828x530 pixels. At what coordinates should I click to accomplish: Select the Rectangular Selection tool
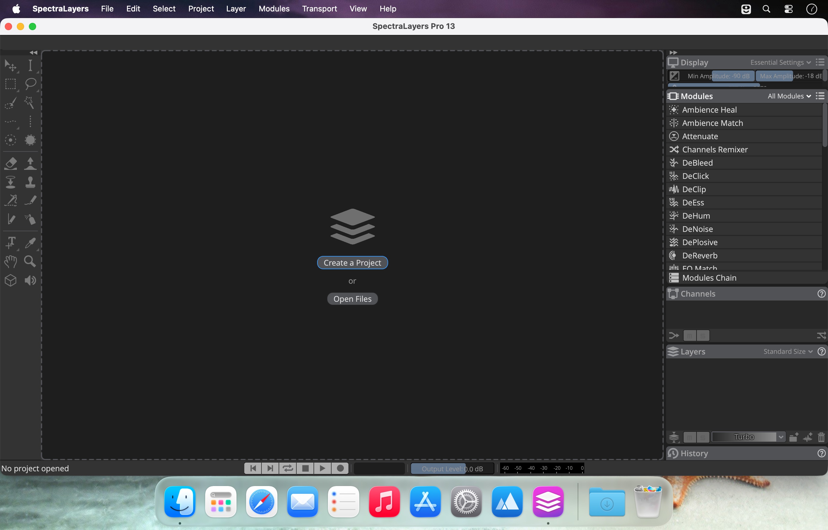(x=11, y=84)
